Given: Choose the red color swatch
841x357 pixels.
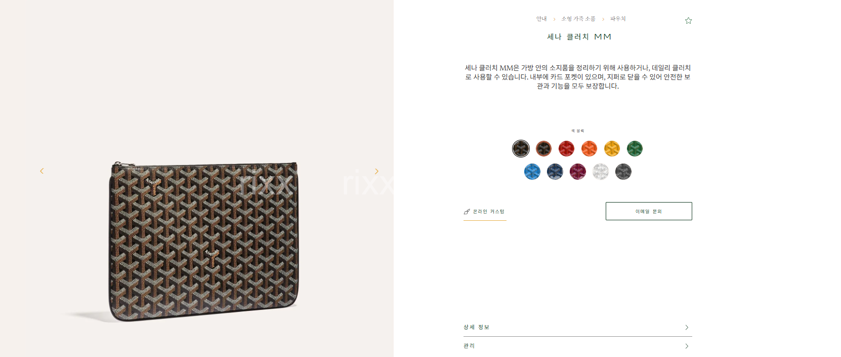Looking at the screenshot, I should coord(566,148).
